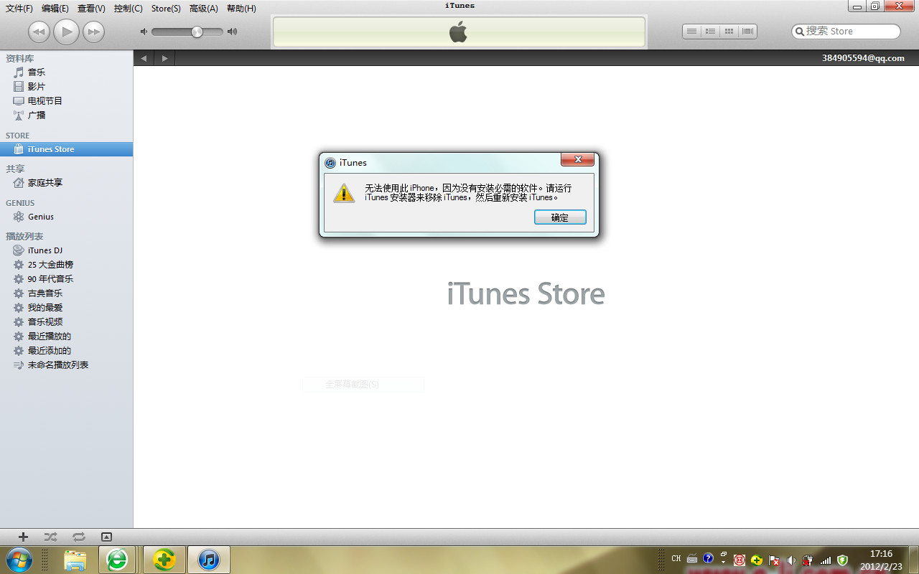Open the 高级(A) menu
919x574 pixels.
tap(203, 9)
